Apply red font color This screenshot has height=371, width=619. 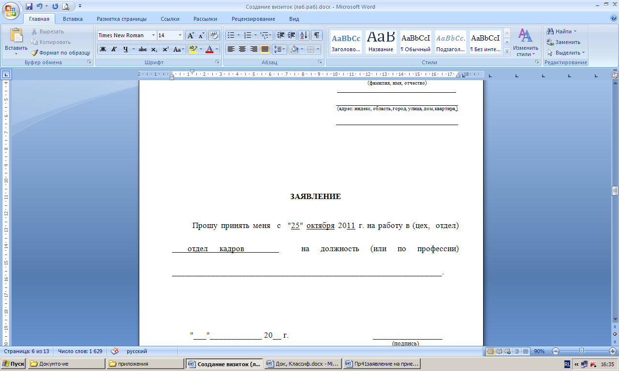point(209,49)
